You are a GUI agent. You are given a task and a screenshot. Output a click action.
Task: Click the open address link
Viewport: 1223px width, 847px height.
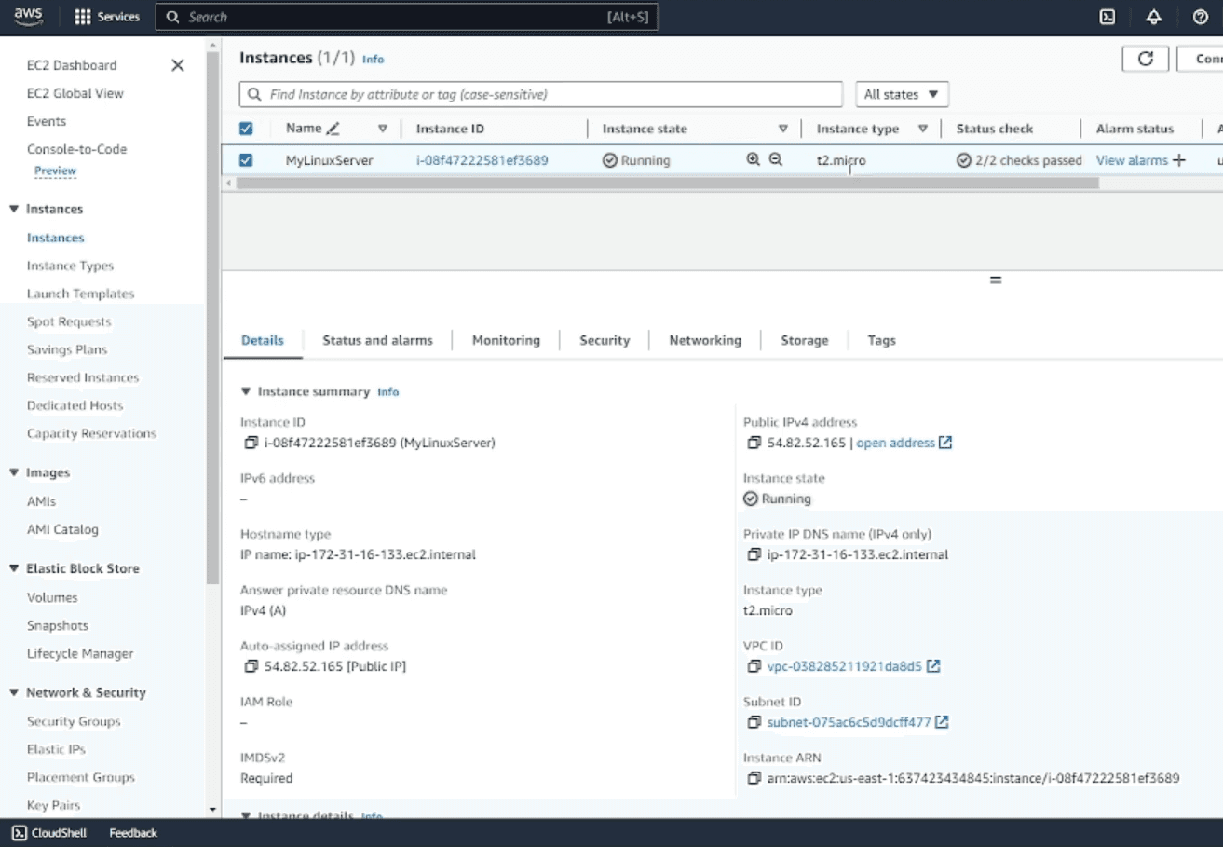[x=895, y=444]
